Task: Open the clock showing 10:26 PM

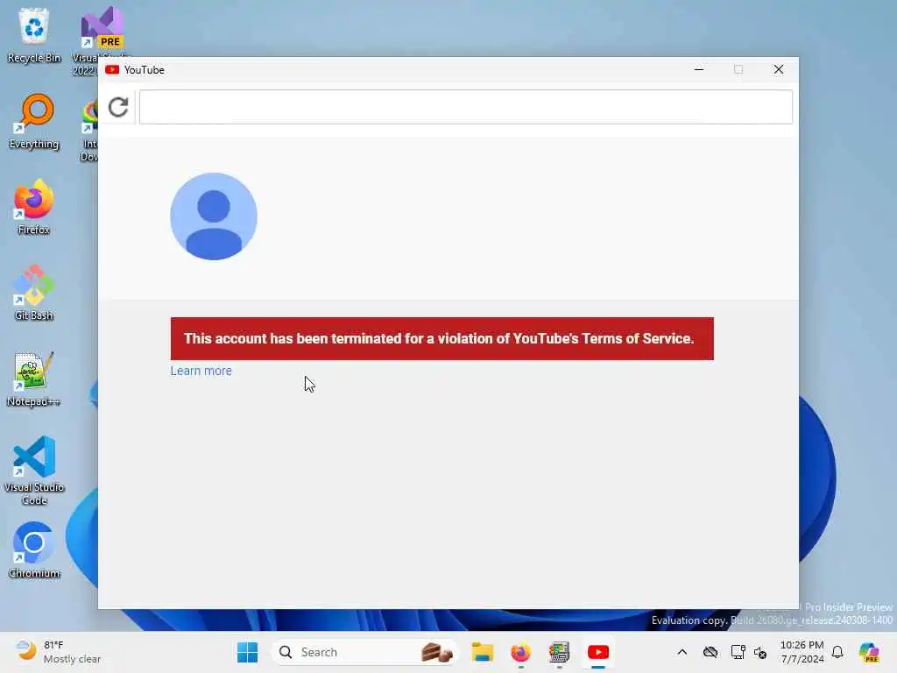Action: coord(802,652)
